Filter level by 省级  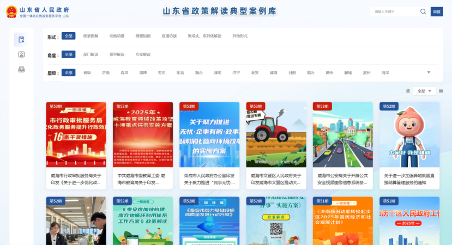click(x=87, y=73)
